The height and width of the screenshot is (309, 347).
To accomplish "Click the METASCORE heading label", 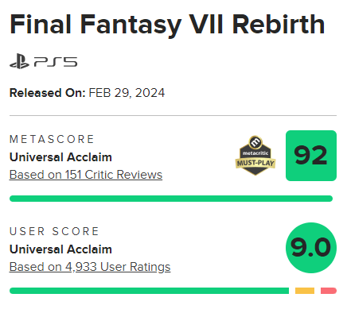I will [52, 139].
